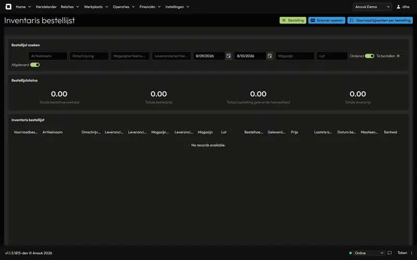Focus the Magazijn filter field

point(295,56)
